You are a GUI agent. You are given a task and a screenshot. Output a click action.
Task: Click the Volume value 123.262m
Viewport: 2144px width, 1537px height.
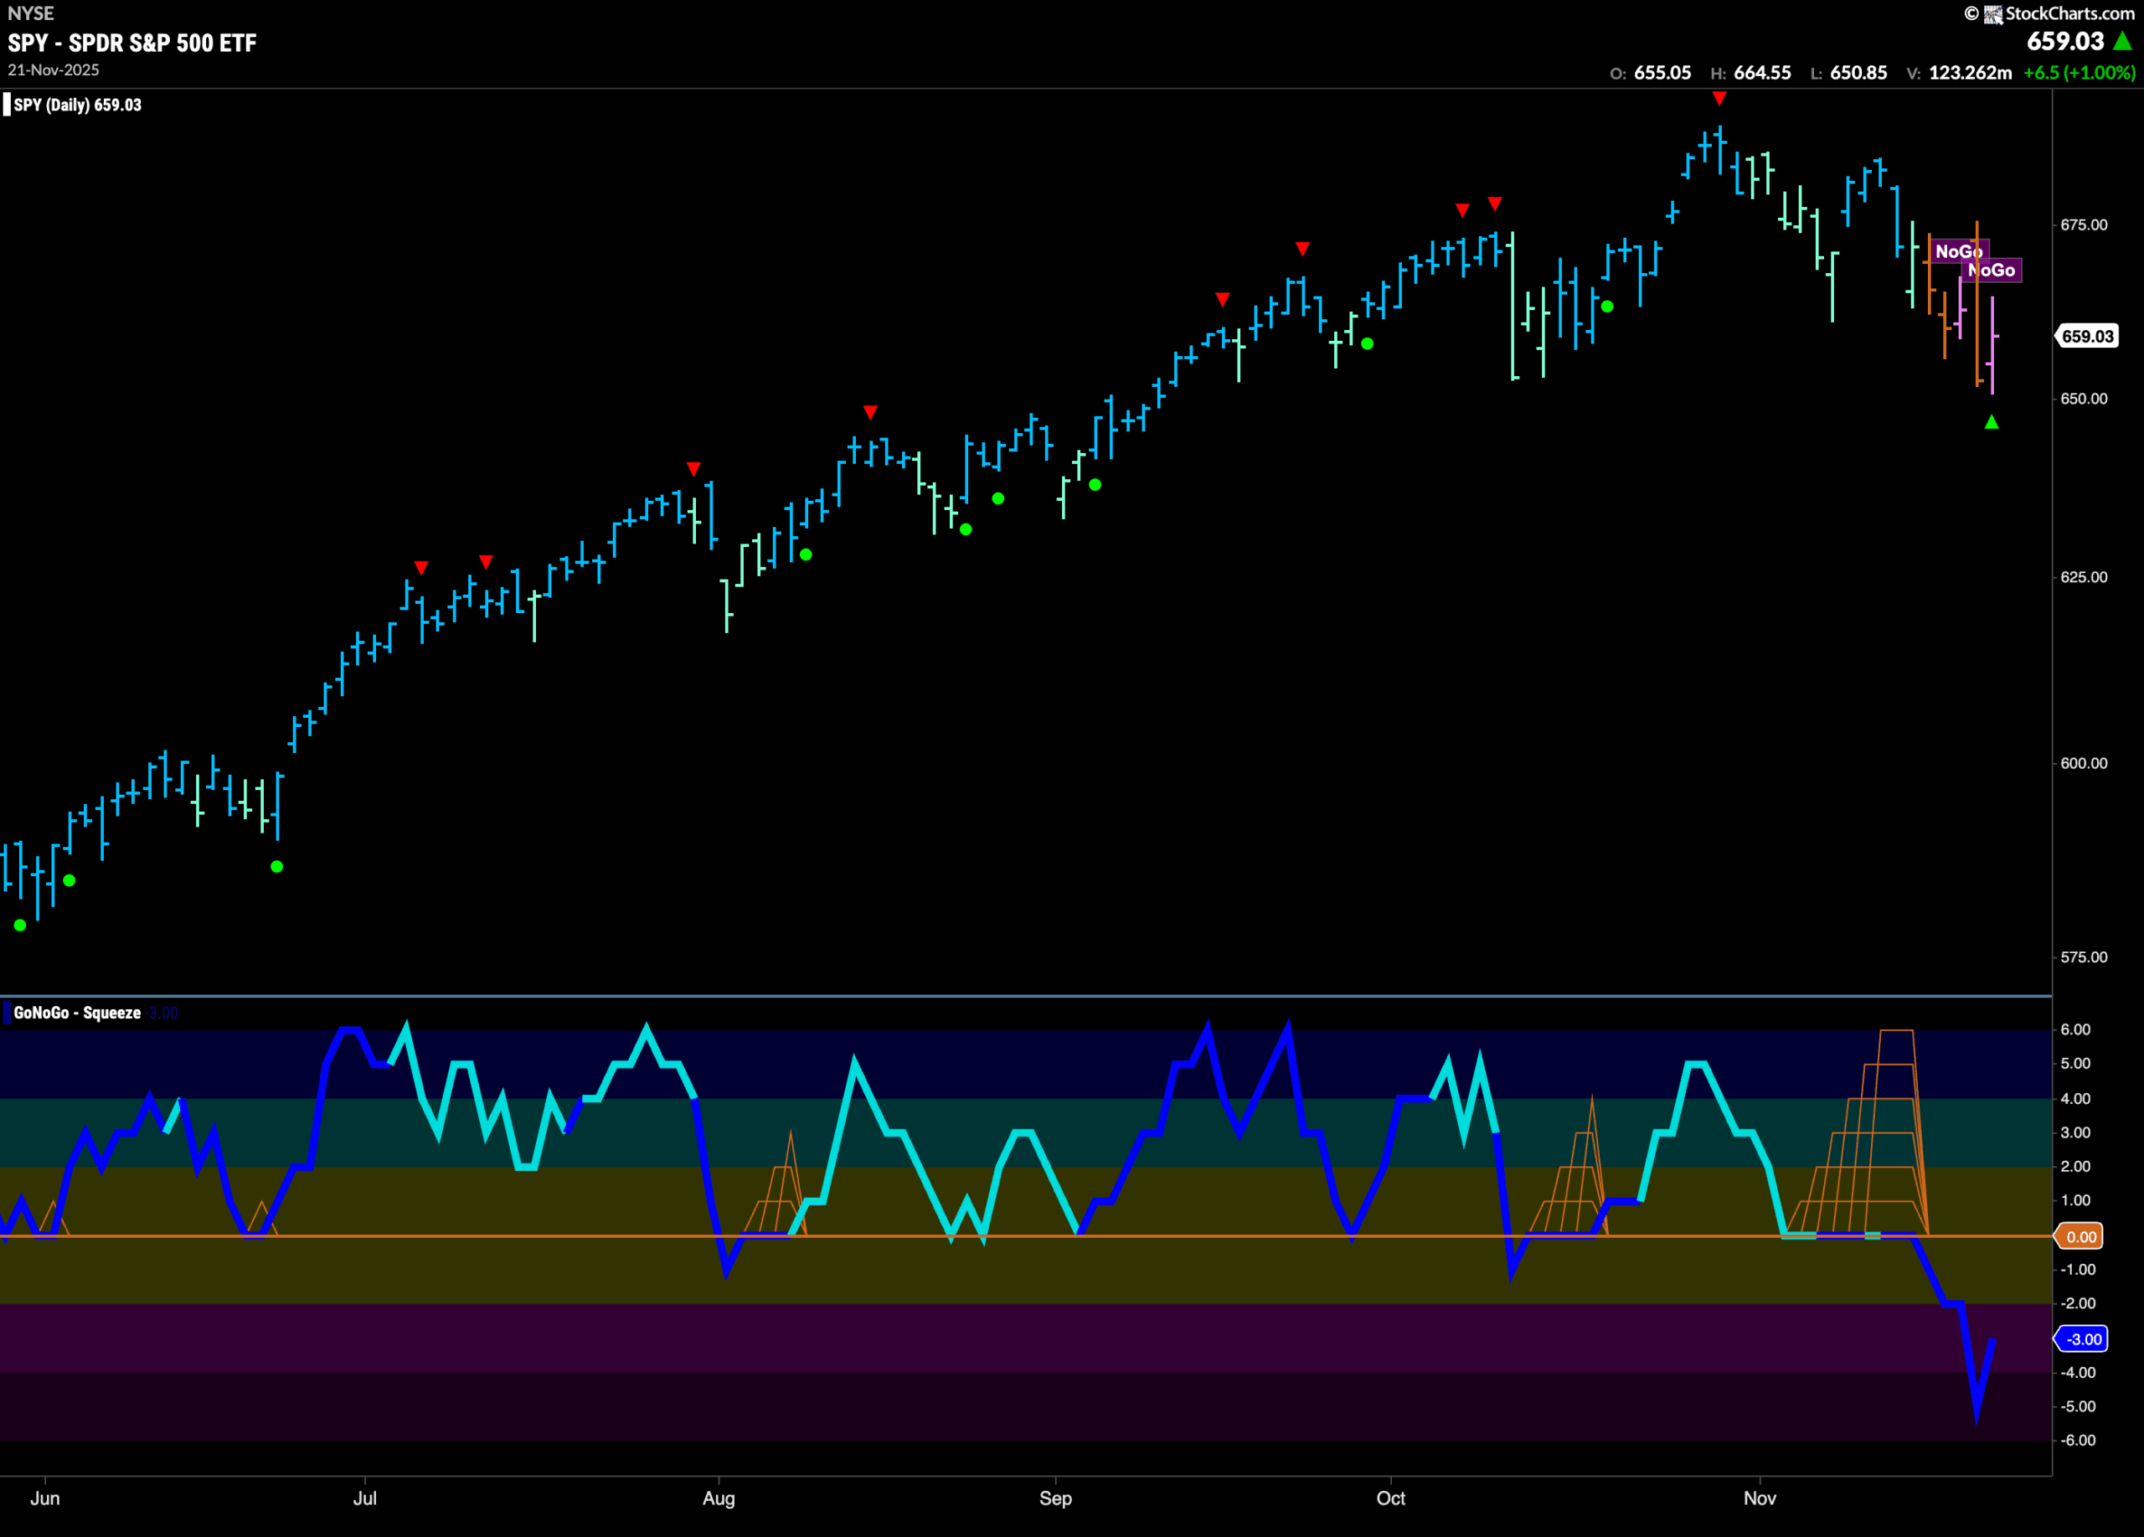[x=1970, y=73]
